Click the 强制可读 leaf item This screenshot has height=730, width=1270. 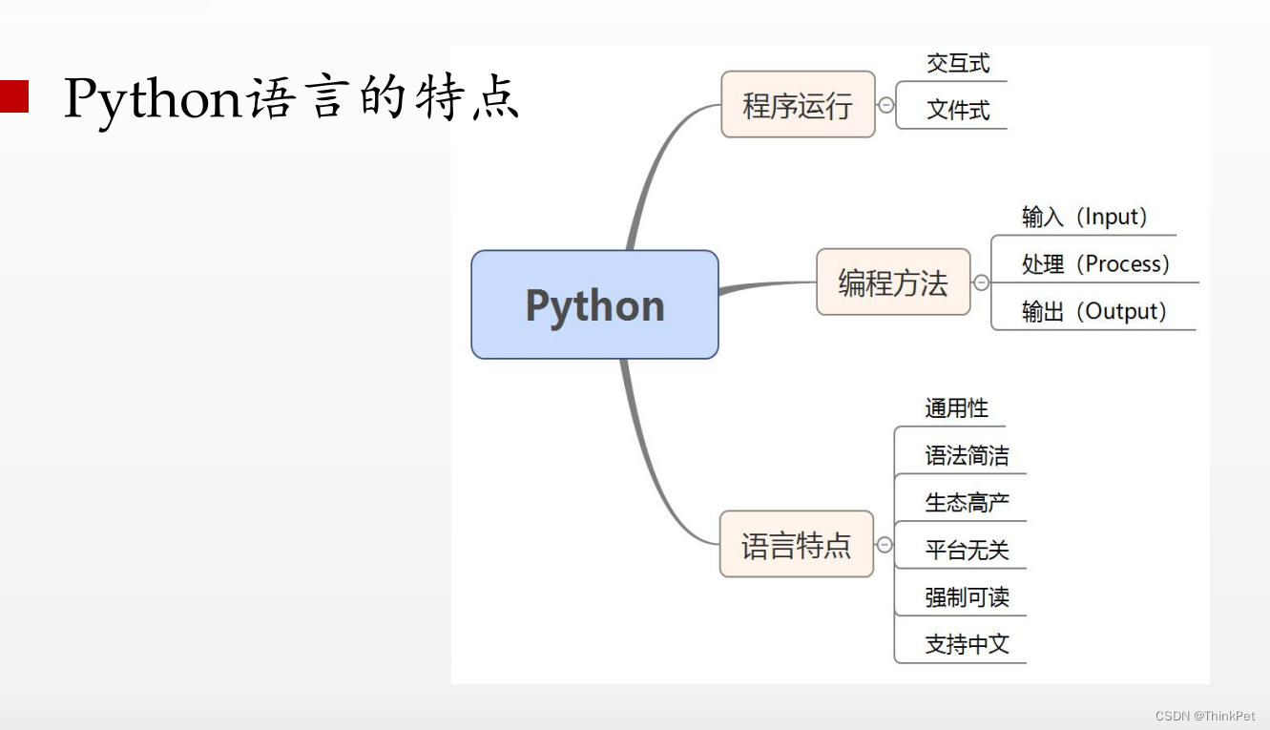pos(967,597)
